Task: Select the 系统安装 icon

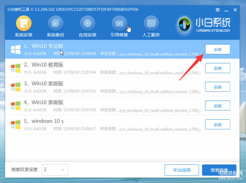Action: pyautogui.click(x=24, y=23)
